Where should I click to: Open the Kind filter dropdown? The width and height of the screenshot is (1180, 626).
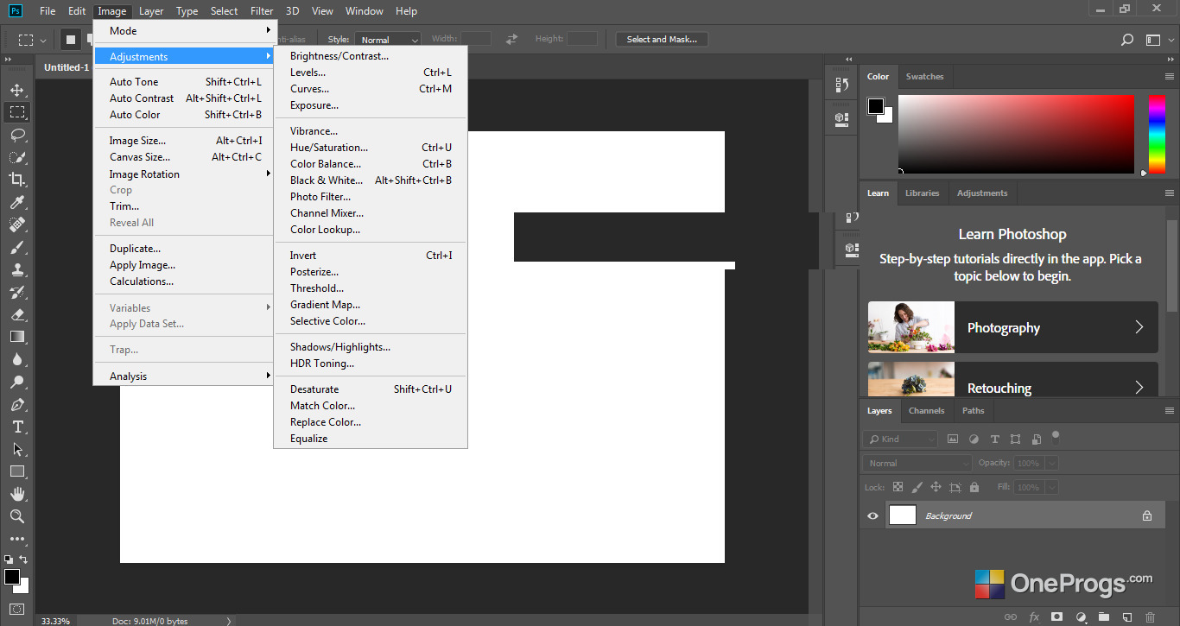901,439
